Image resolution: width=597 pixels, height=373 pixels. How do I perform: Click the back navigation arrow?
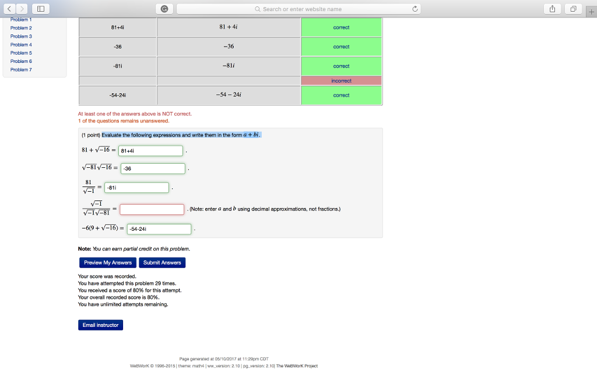10,8
